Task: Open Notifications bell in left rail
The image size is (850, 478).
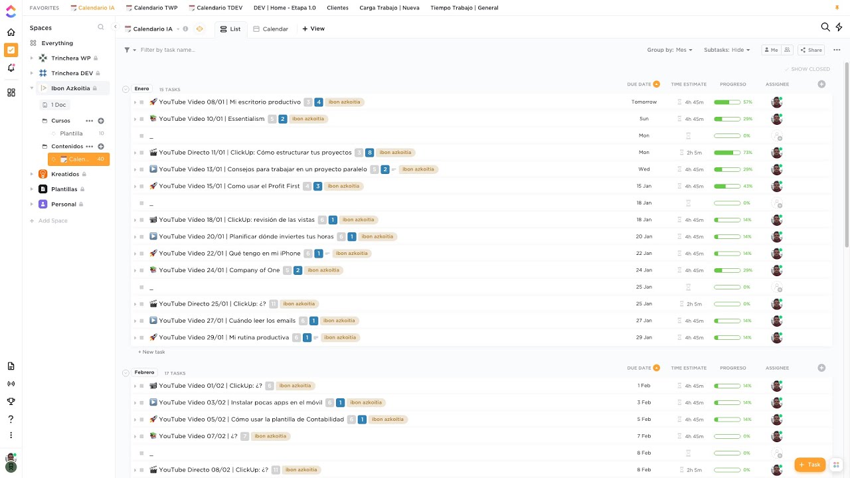Action: 11,68
